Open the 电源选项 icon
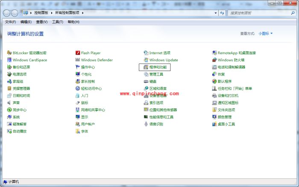The height and width of the screenshot is (187, 299). (x=9, y=74)
